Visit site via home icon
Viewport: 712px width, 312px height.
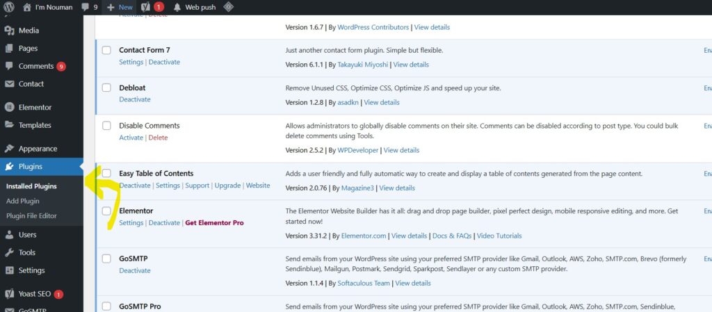[27, 7]
